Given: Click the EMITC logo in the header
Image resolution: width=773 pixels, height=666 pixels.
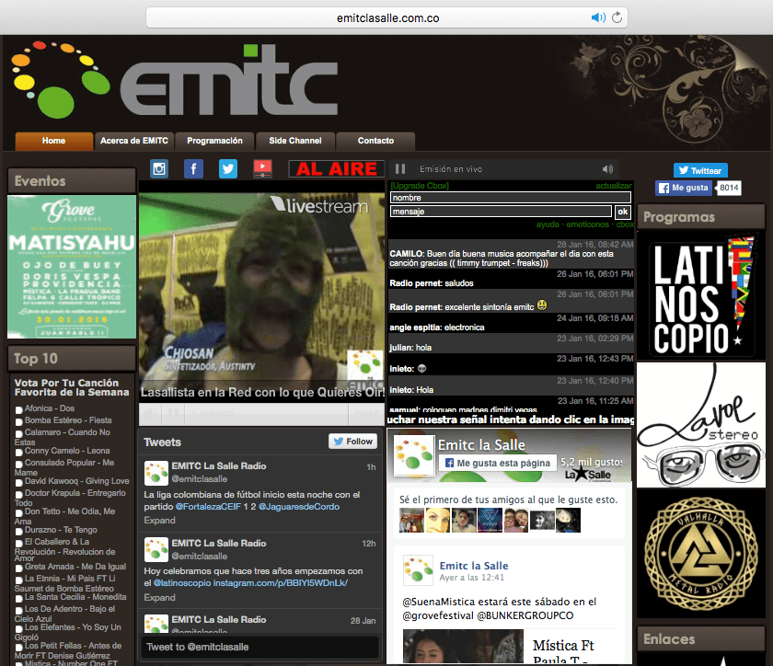Looking at the screenshot, I should click(x=175, y=81).
